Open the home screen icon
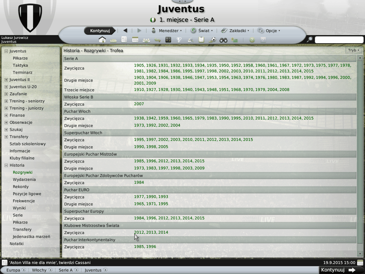 [x=102, y=40]
